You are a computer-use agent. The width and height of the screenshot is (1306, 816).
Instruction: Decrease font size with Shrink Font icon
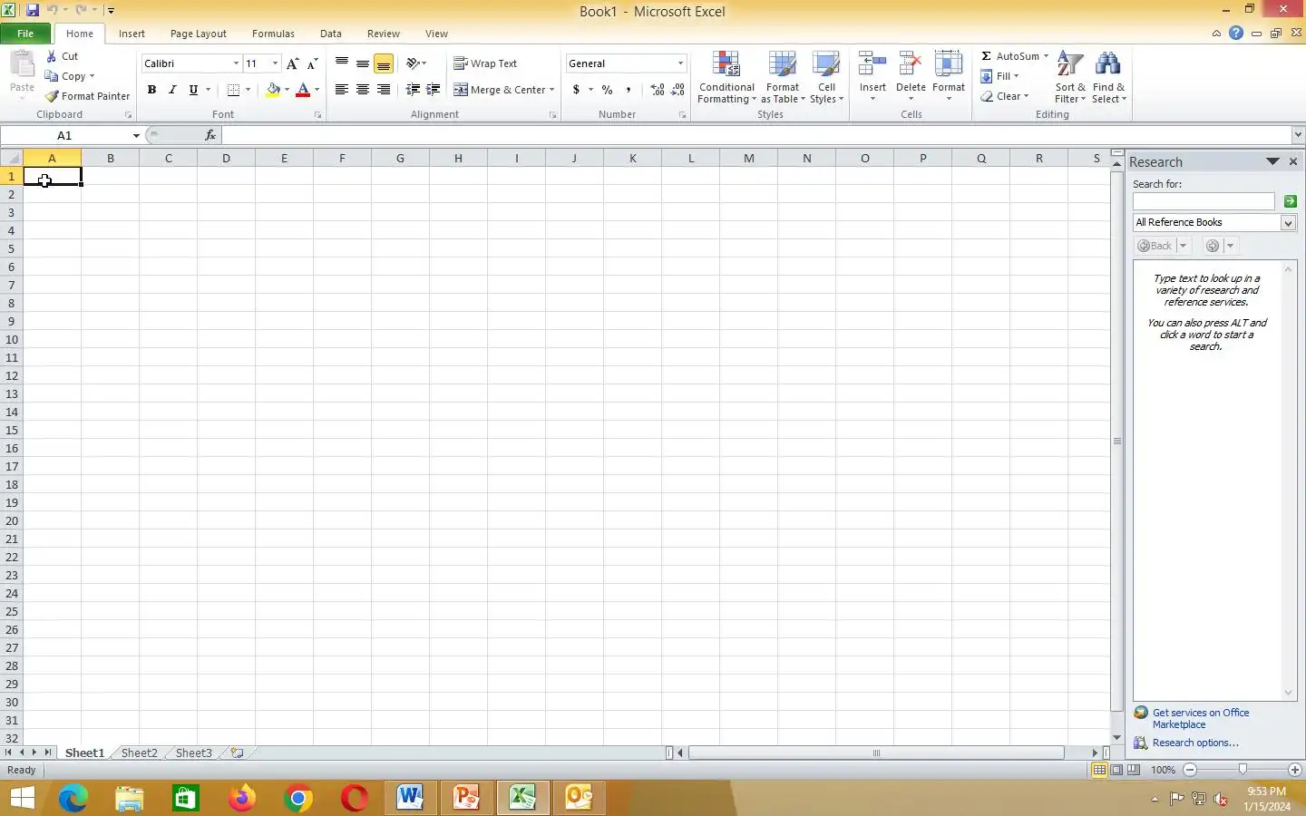coord(312,63)
